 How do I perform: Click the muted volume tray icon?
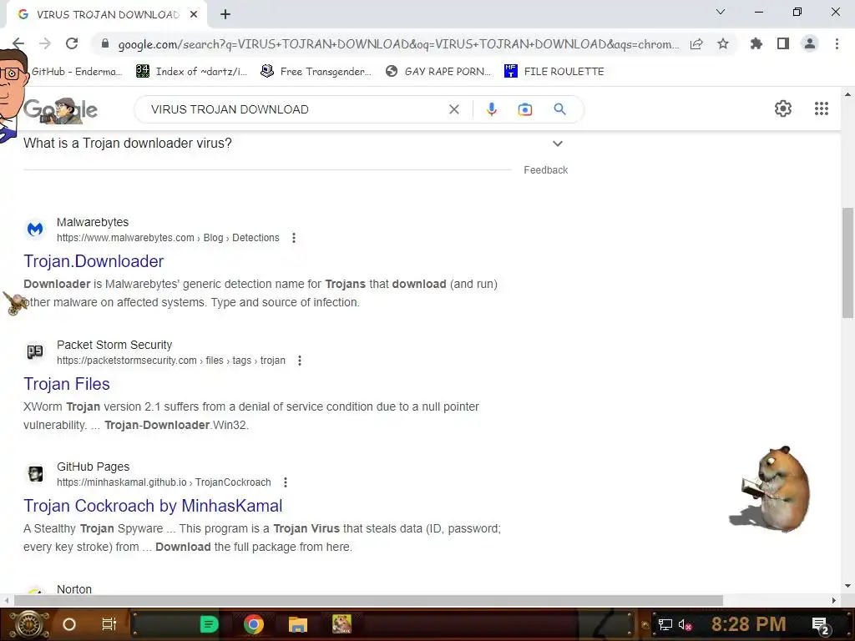[x=686, y=624]
